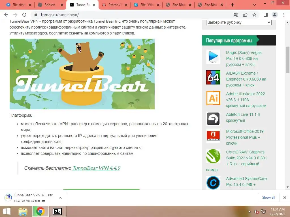290x217 pixels.
Task: Switch to the first Site Block tab
Action: tap(178, 5)
